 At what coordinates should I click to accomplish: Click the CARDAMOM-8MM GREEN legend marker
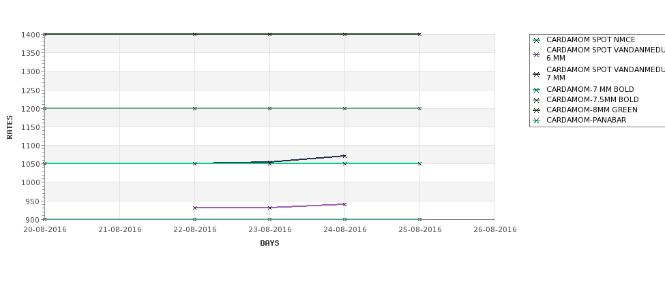[x=537, y=110]
